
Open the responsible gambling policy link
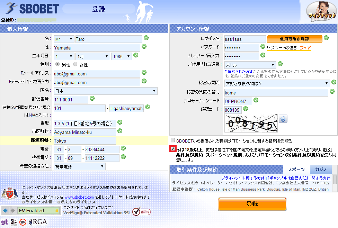[x=299, y=178]
